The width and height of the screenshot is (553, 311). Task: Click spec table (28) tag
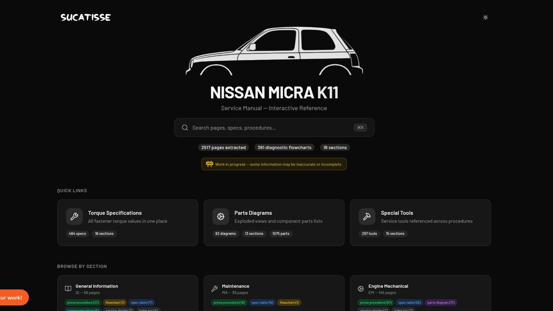pos(410,302)
